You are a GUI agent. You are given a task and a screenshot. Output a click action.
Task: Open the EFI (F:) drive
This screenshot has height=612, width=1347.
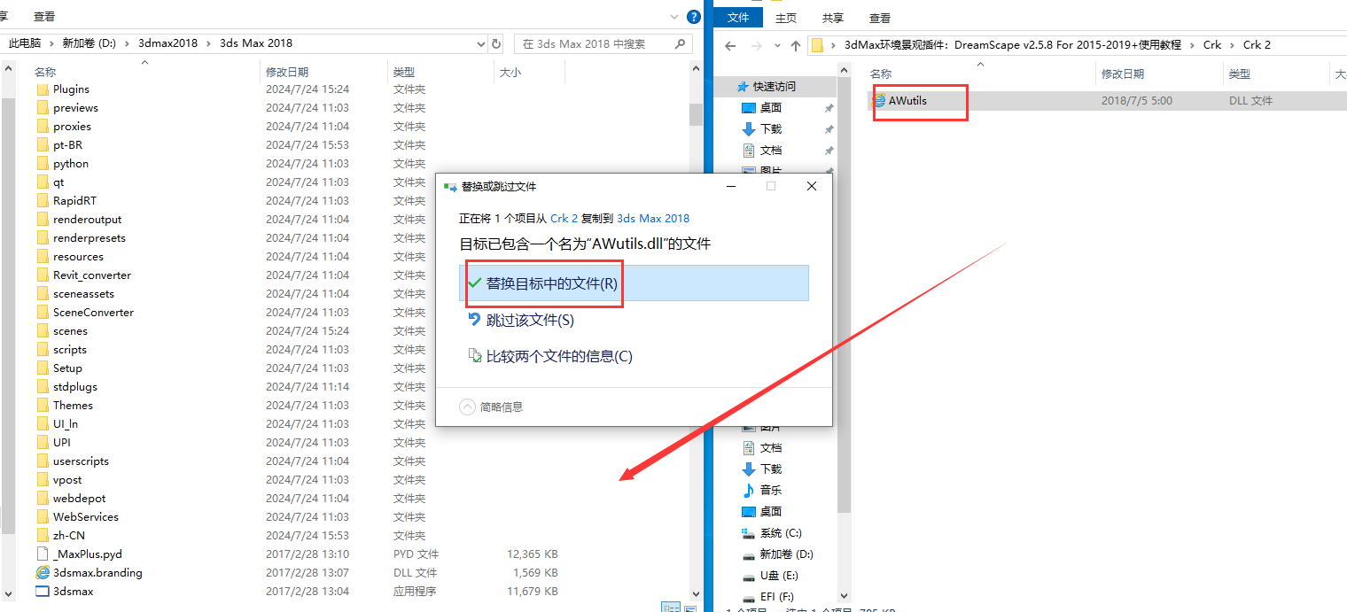[777, 597]
